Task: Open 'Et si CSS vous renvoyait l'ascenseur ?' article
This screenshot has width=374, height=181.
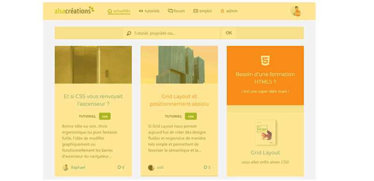Action: point(93,100)
